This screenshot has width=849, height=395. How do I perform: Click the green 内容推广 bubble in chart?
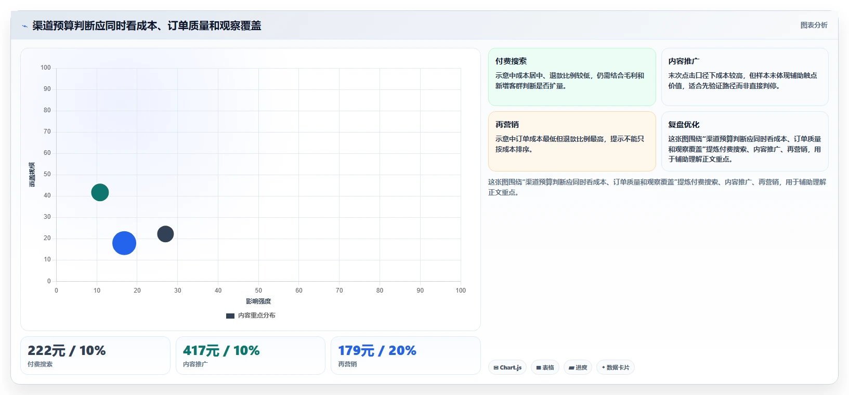click(x=100, y=192)
